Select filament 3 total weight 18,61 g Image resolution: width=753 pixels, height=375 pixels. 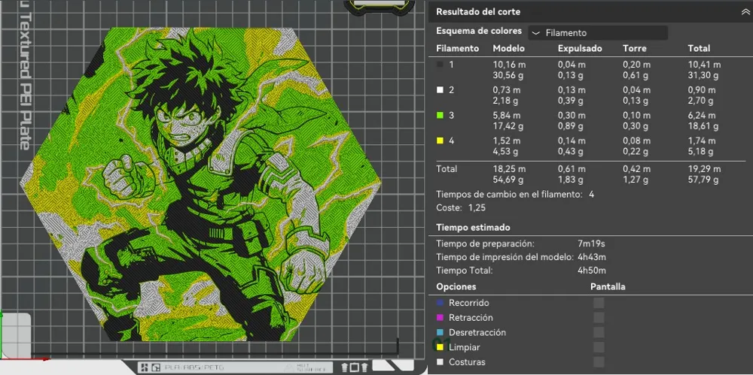click(x=703, y=126)
